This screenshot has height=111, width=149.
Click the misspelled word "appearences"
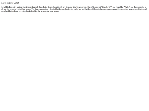point(111,9)
